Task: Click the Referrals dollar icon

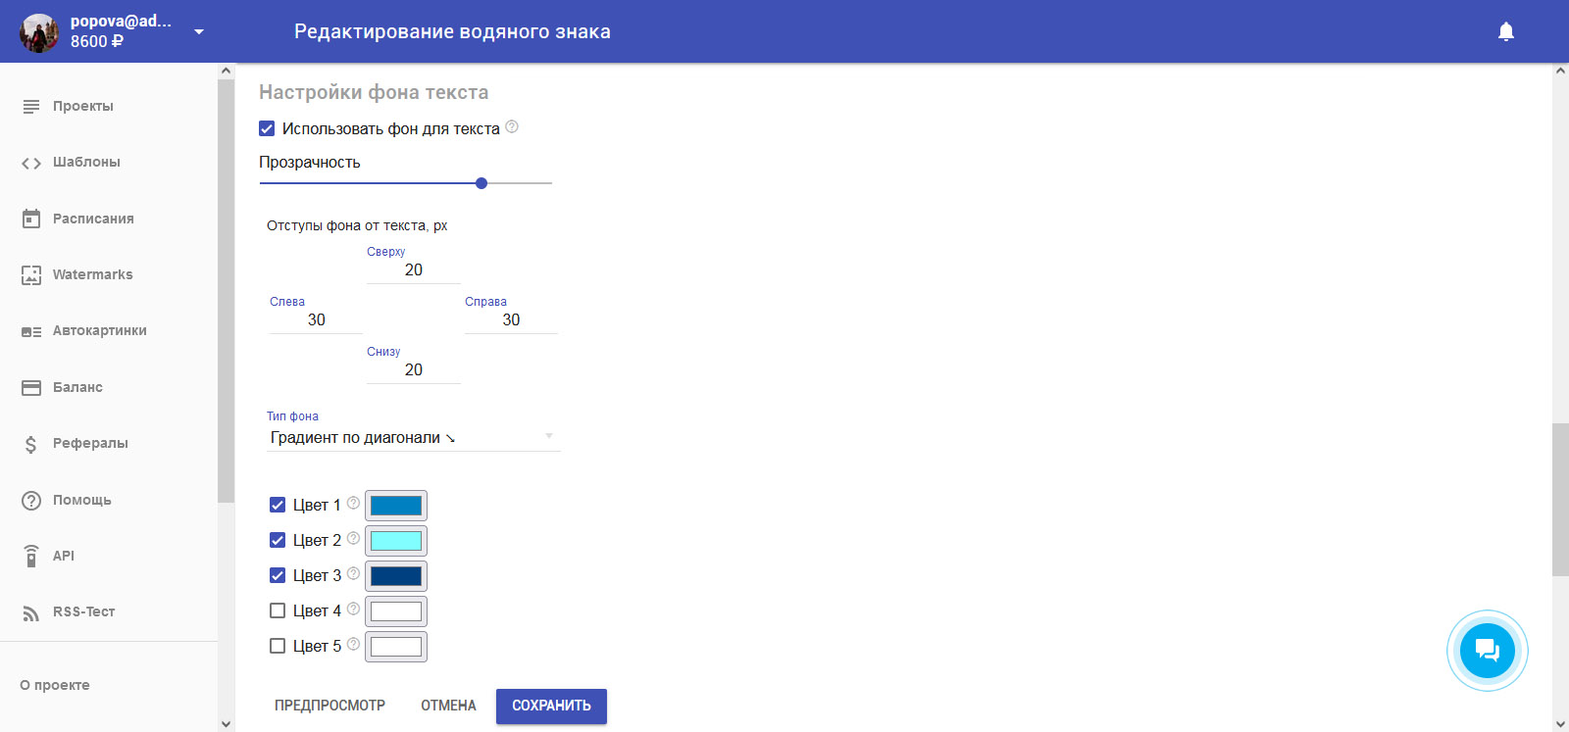Action: [x=31, y=444]
